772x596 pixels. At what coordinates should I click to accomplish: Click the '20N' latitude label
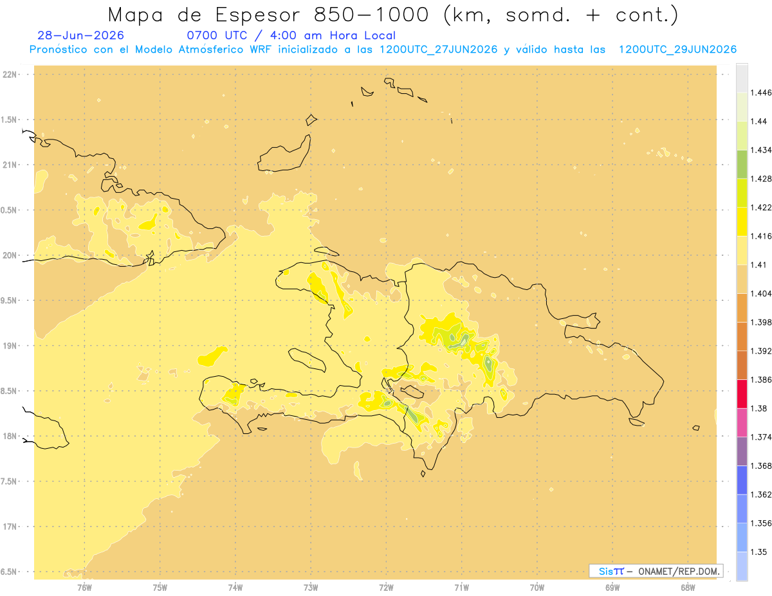coord(10,255)
